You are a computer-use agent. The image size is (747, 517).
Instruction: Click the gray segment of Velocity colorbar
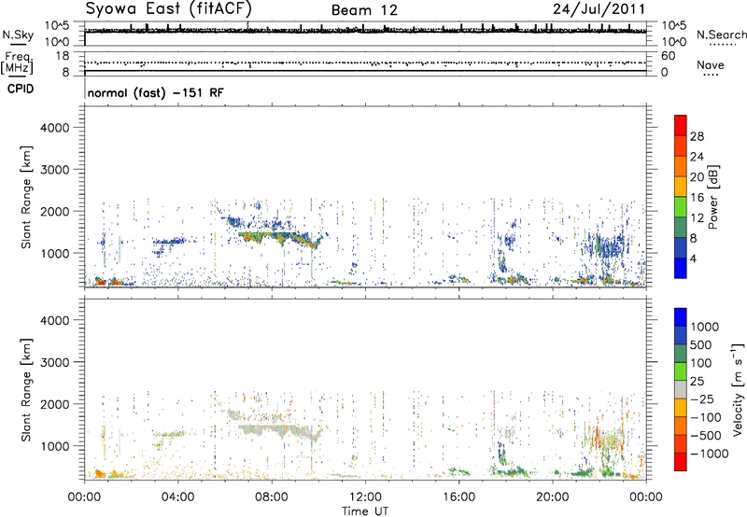coord(681,389)
